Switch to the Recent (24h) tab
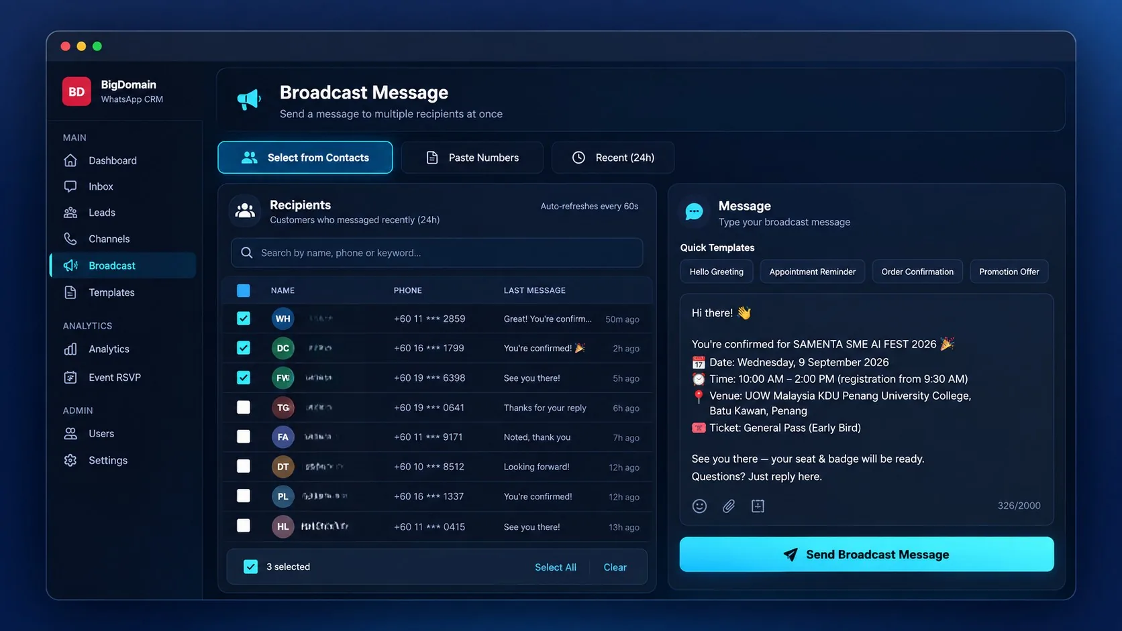Viewport: 1122px width, 631px height. pyautogui.click(x=613, y=158)
